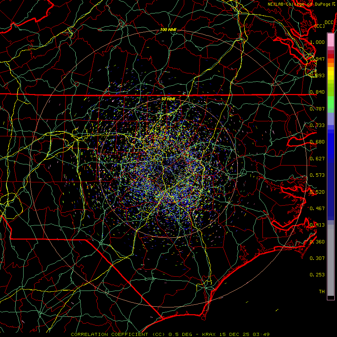Click the 100 NMI range ring label
The width and height of the screenshot is (337, 337).
click(168, 30)
